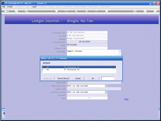Screen dimensions: 161x121
Task: Expand the Debit Sub Account dropdown
Action: [x=106, y=86]
